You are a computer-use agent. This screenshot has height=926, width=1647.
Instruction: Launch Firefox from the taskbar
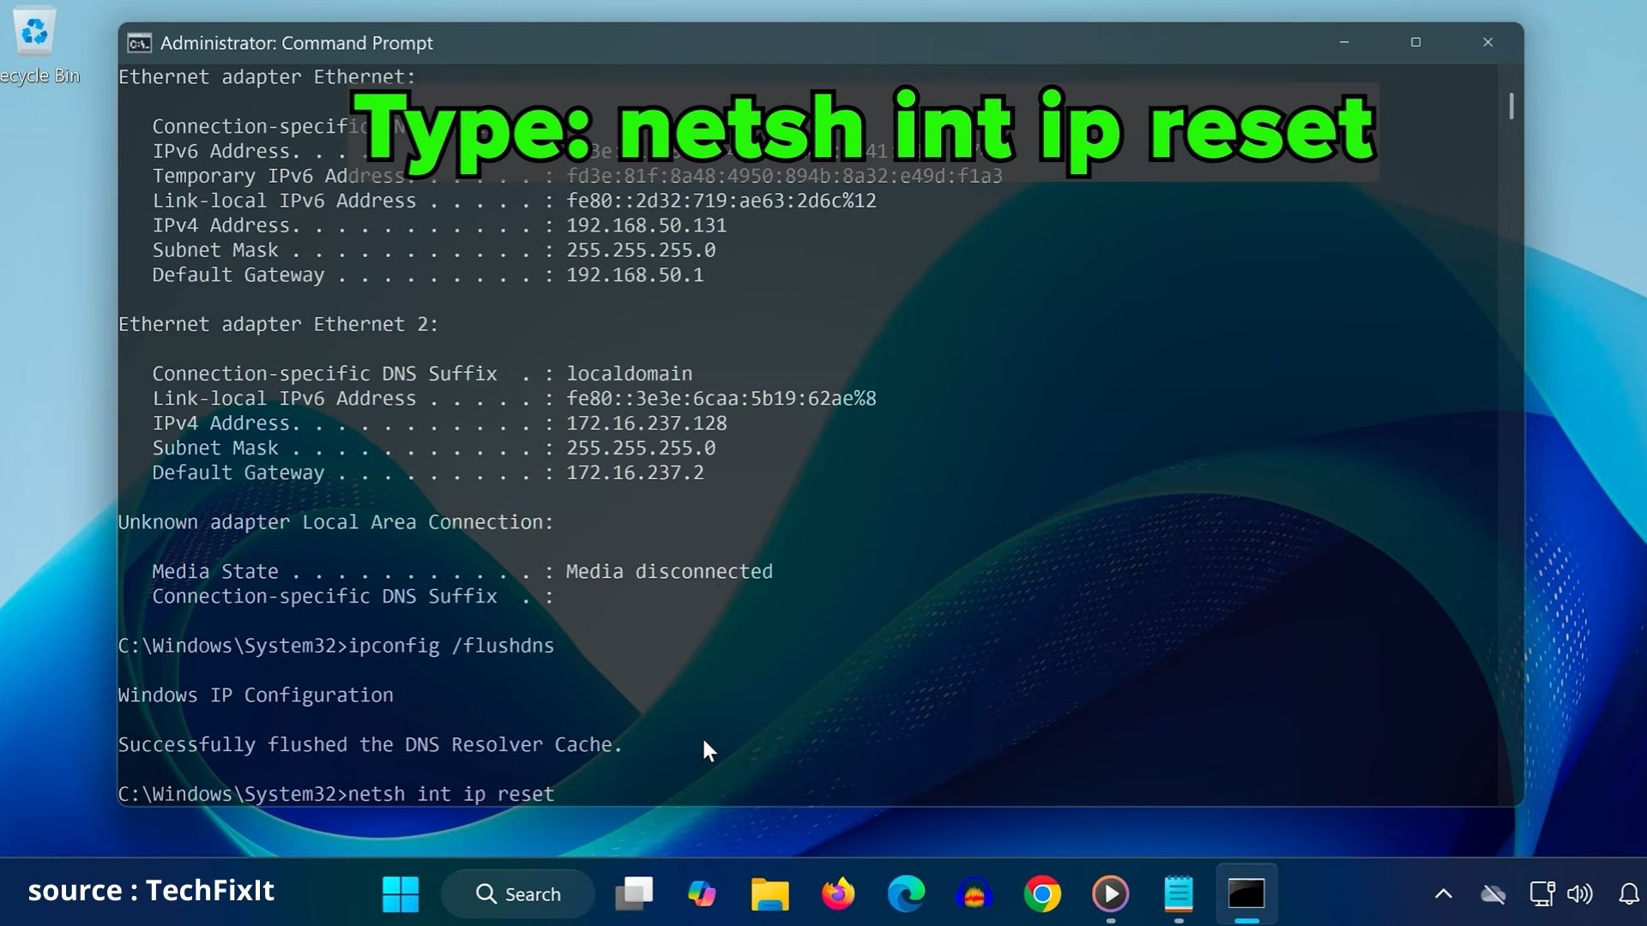(838, 894)
